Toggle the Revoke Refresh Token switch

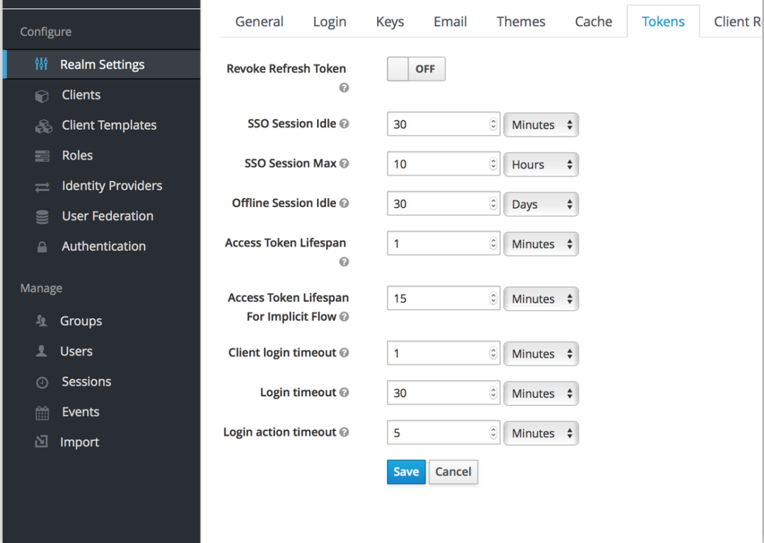click(x=416, y=69)
